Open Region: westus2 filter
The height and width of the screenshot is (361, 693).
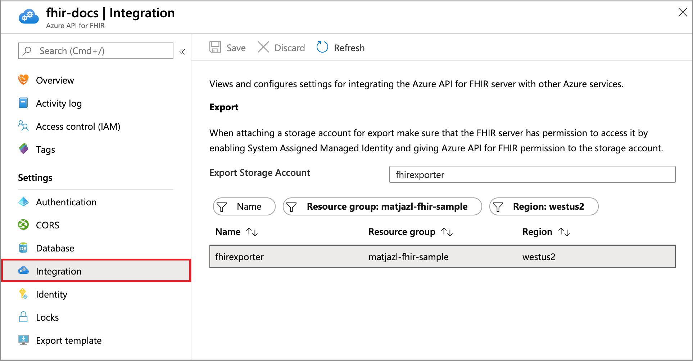pyautogui.click(x=544, y=206)
